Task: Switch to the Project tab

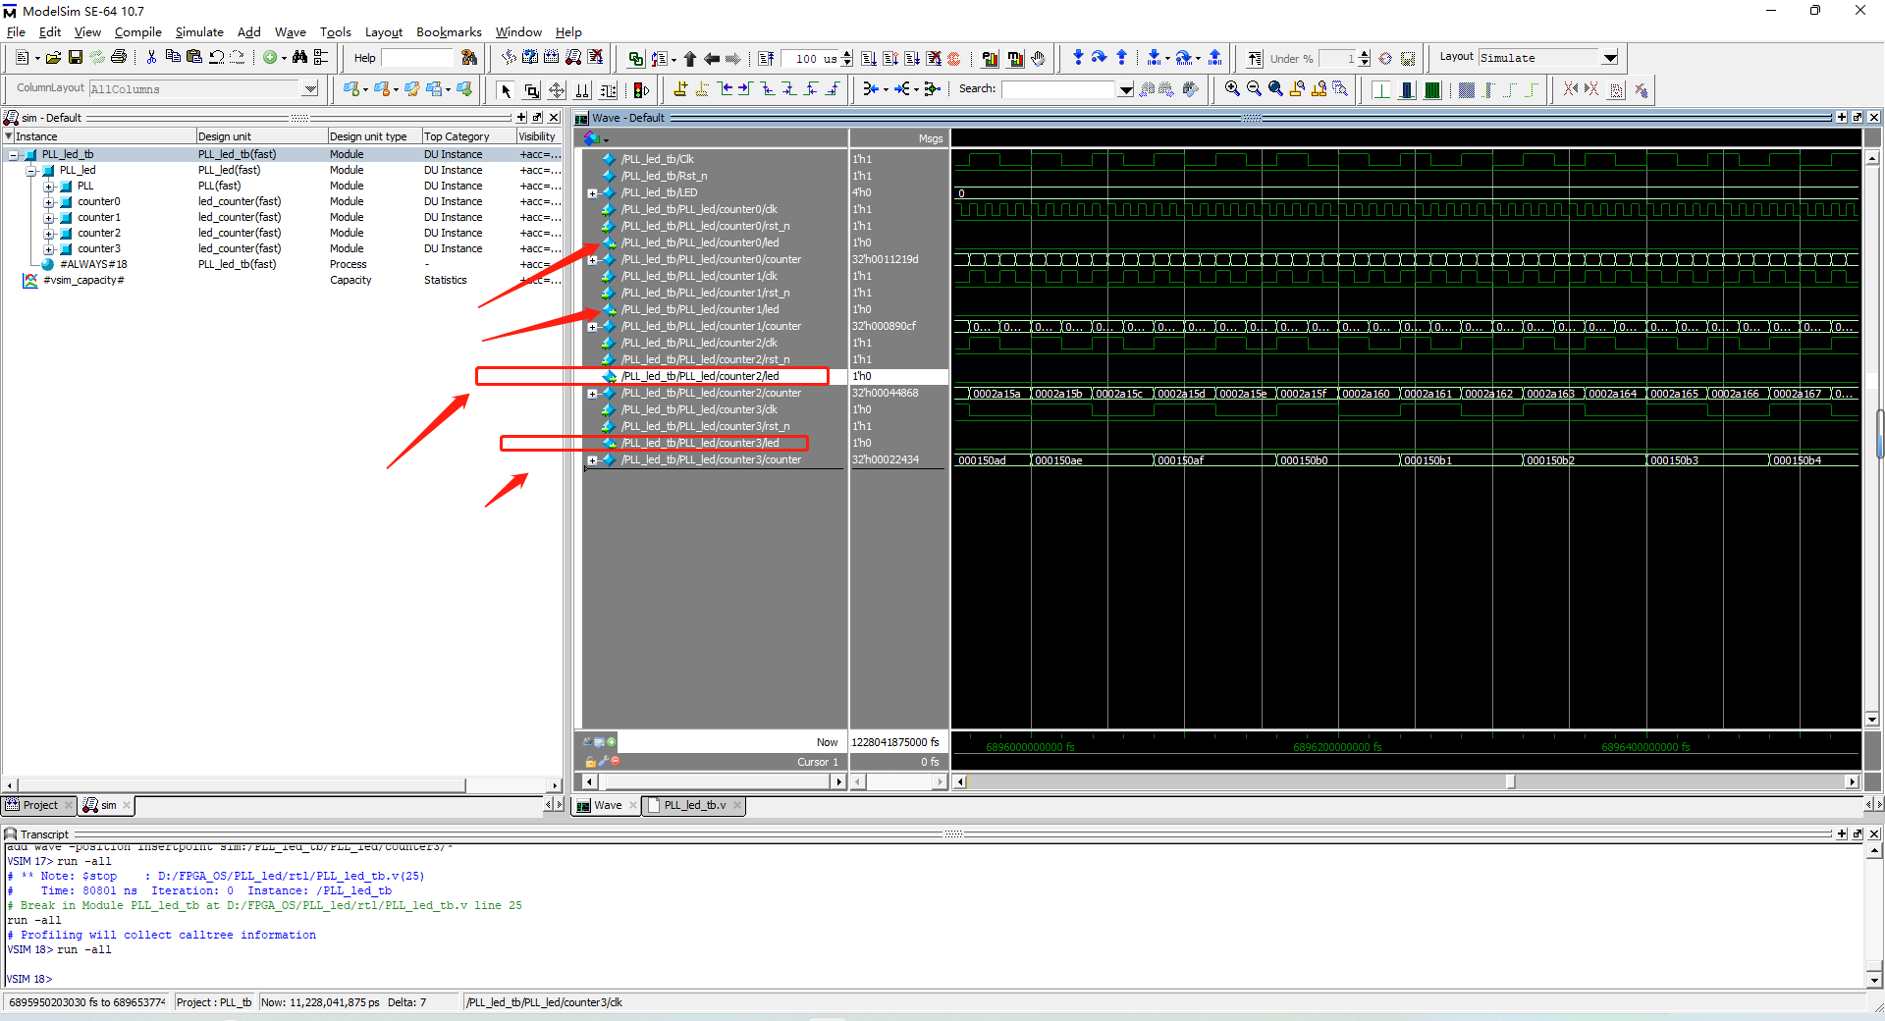Action: pyautogui.click(x=40, y=805)
